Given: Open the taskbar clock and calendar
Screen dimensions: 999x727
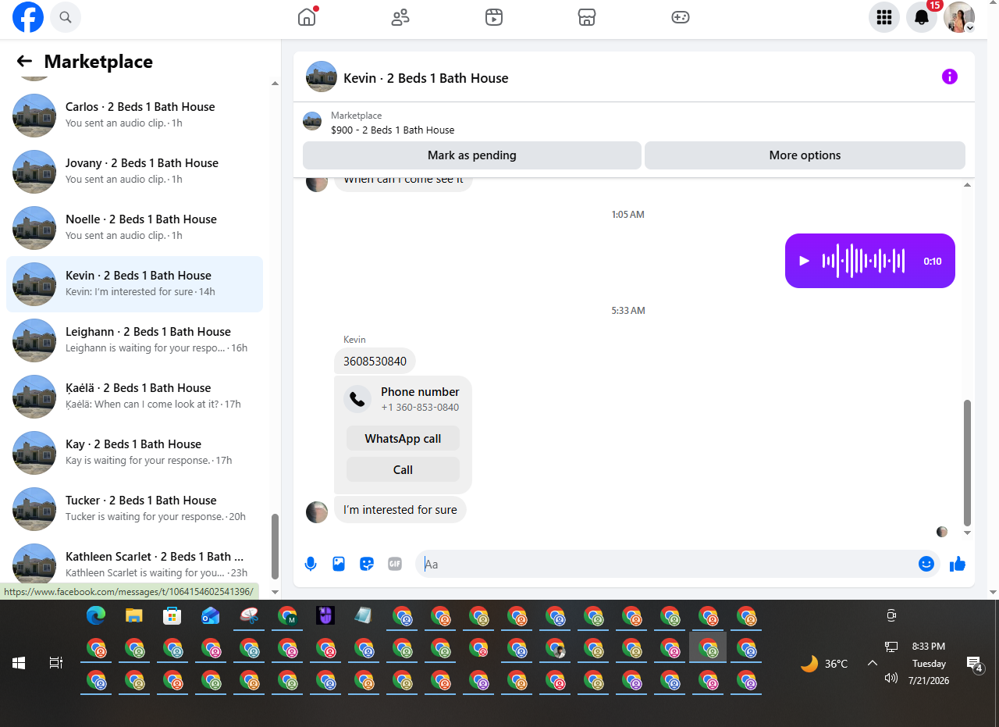Looking at the screenshot, I should click(928, 663).
